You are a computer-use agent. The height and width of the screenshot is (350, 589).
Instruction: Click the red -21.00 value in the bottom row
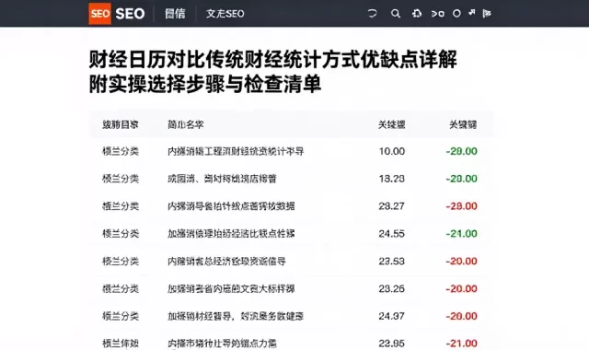(x=462, y=343)
